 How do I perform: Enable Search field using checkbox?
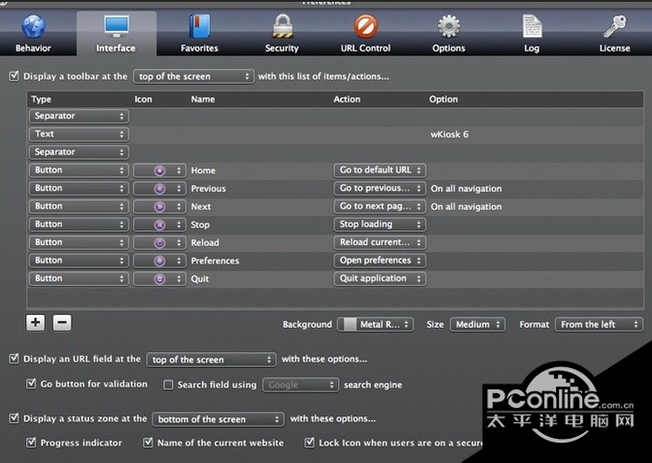[x=169, y=385]
